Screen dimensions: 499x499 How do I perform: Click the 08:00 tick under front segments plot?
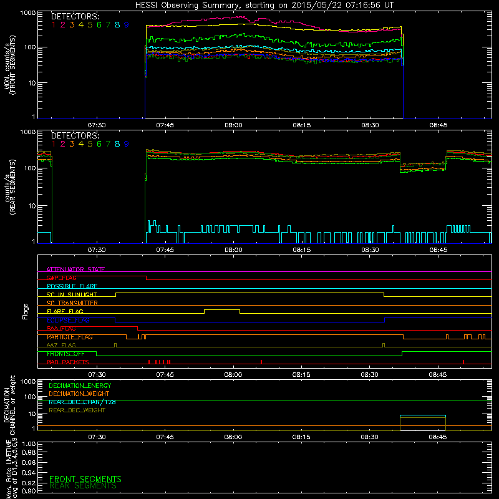(233, 125)
